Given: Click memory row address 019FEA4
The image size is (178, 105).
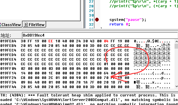Looking at the screenshot, I should 8,41.
